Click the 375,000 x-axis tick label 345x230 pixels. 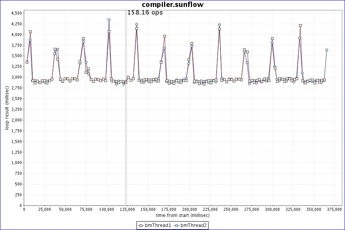point(334,209)
